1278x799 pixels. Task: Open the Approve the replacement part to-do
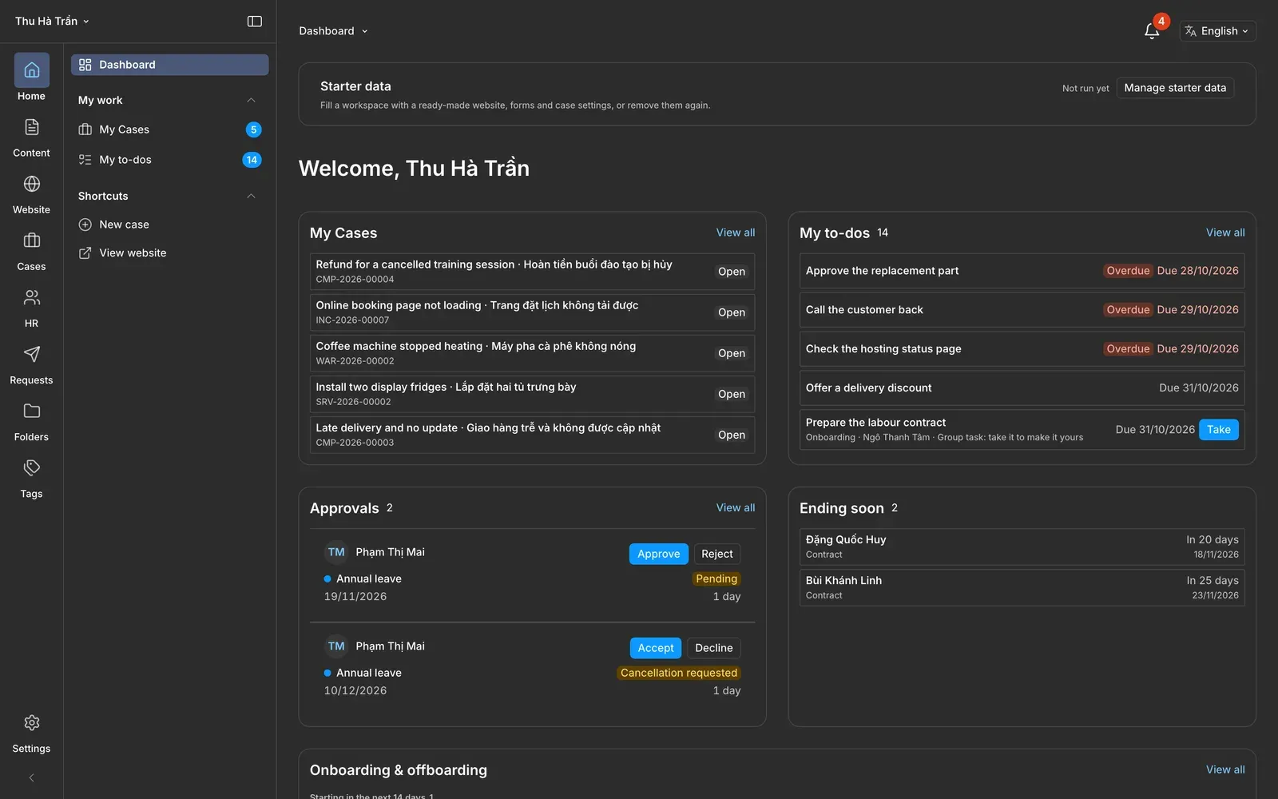click(1022, 271)
